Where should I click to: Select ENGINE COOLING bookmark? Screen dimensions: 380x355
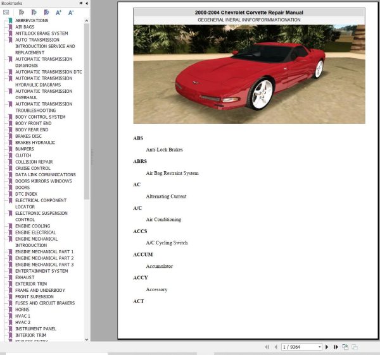point(33,226)
